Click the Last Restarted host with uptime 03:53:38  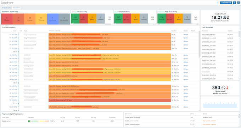[209, 75]
